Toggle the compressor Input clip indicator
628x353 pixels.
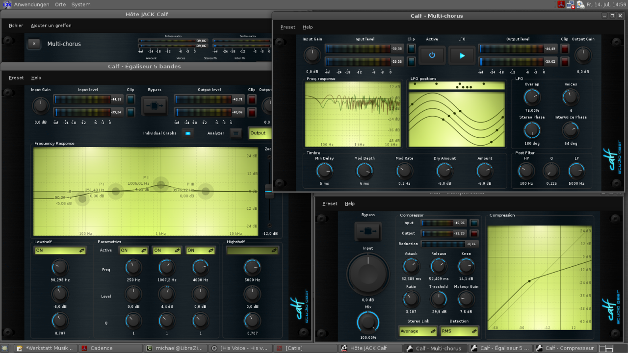coord(474,223)
